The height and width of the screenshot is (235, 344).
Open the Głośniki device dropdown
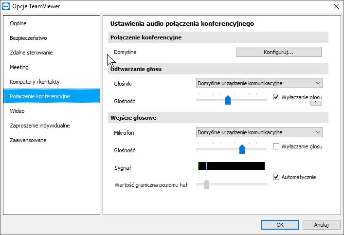pyautogui.click(x=259, y=83)
